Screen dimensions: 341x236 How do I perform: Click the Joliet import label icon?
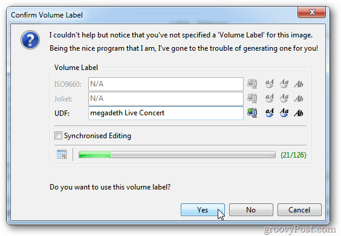click(252, 98)
